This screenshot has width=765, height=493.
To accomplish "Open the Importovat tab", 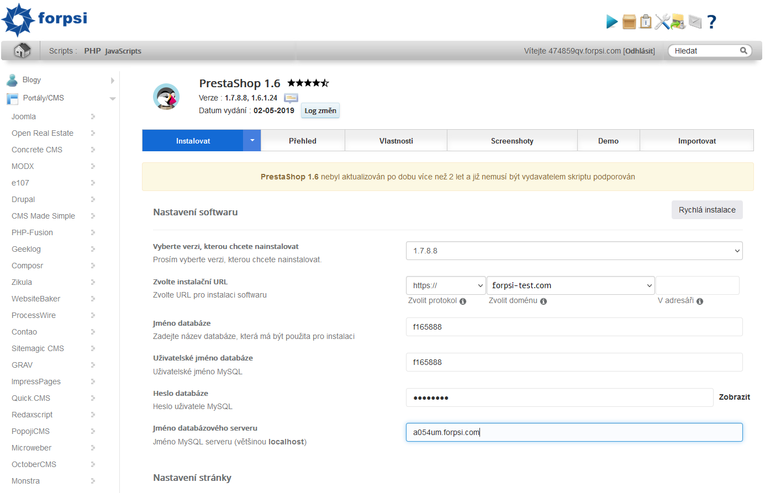I will pos(697,141).
